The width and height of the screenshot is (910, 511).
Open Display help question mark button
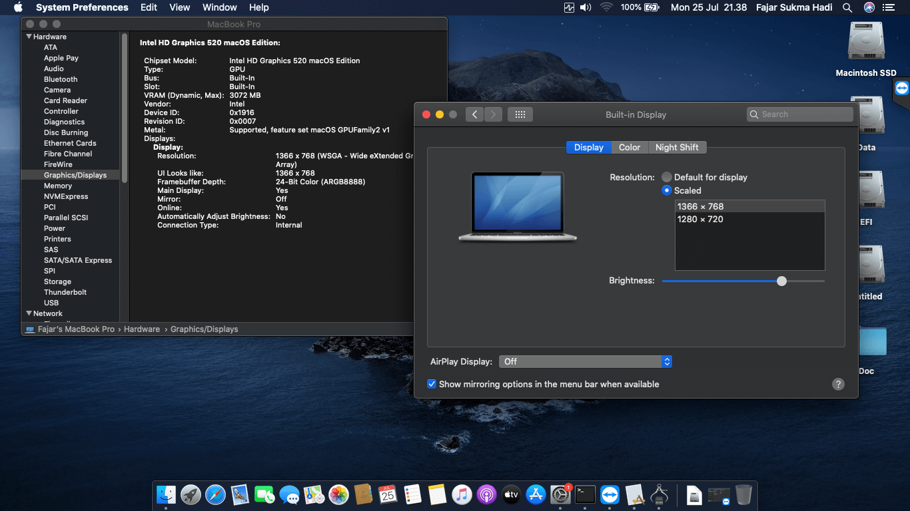[839, 384]
